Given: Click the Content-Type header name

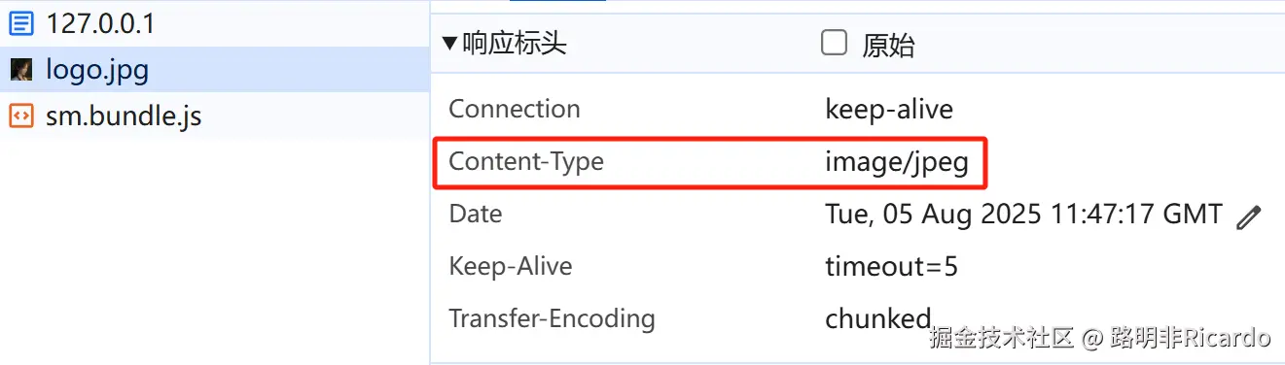Looking at the screenshot, I should coord(526,161).
